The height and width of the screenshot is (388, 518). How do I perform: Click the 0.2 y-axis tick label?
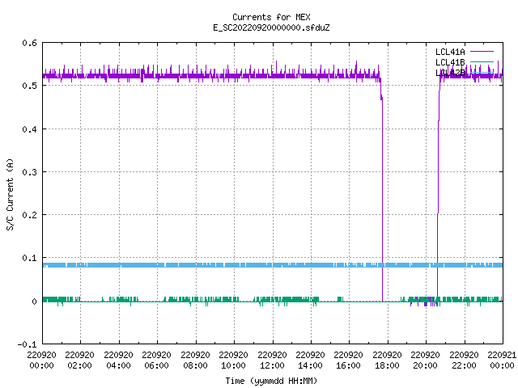click(x=30, y=215)
